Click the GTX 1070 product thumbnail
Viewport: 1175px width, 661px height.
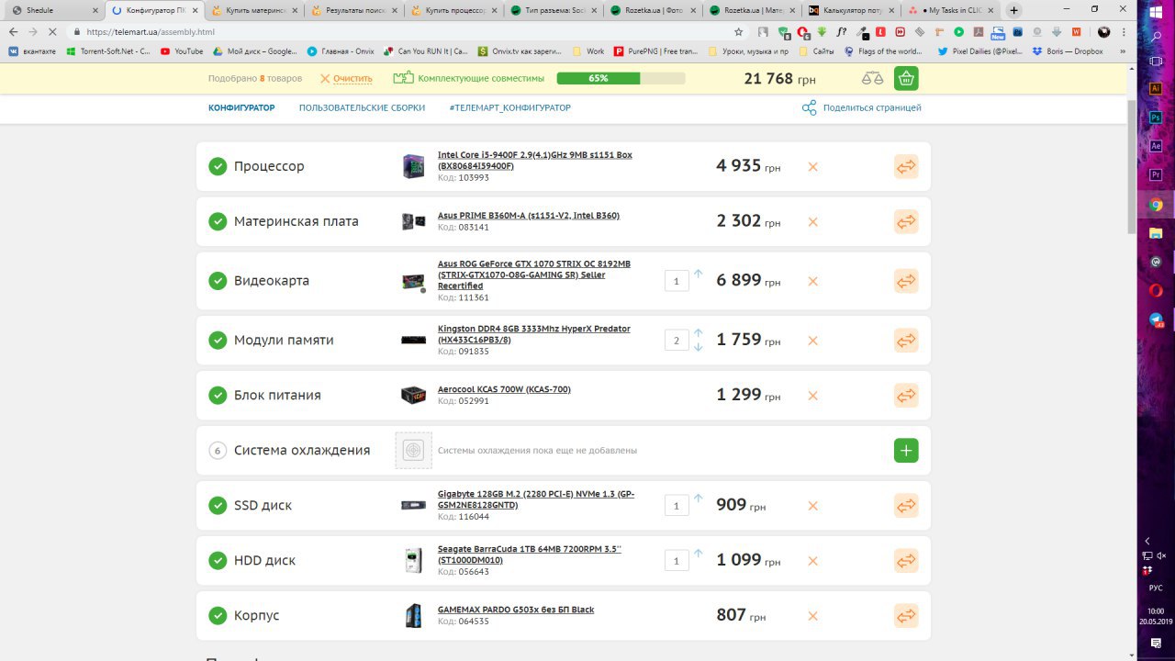pos(413,281)
